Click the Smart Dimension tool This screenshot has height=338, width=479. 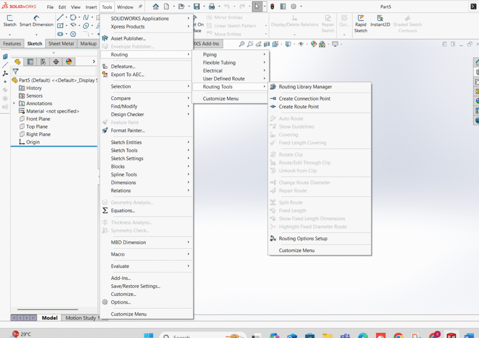[36, 21]
